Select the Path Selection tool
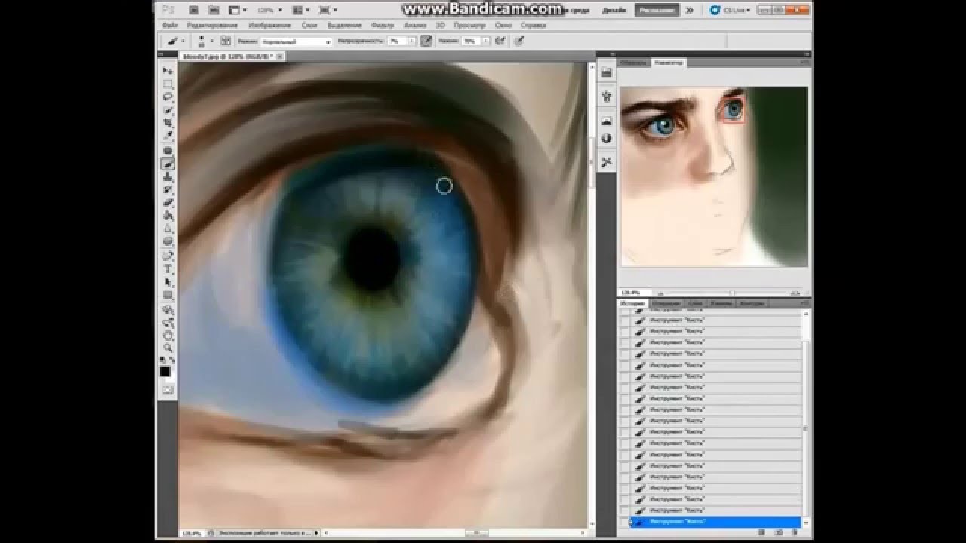Screen dimensions: 966x543 point(168,282)
